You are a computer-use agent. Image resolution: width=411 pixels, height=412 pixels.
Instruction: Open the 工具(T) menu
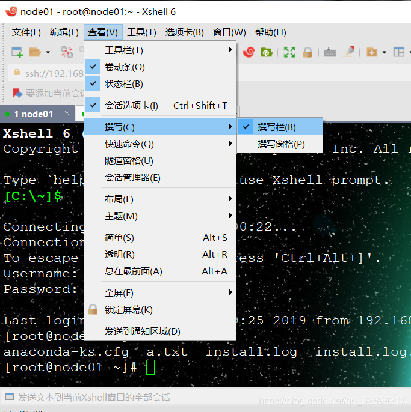click(141, 32)
